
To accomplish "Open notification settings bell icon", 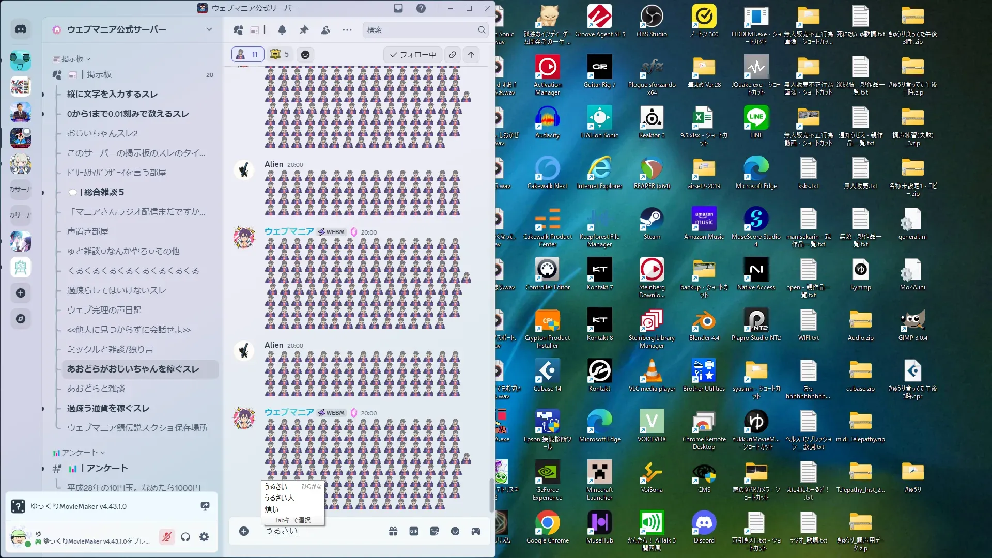I will pyautogui.click(x=282, y=30).
